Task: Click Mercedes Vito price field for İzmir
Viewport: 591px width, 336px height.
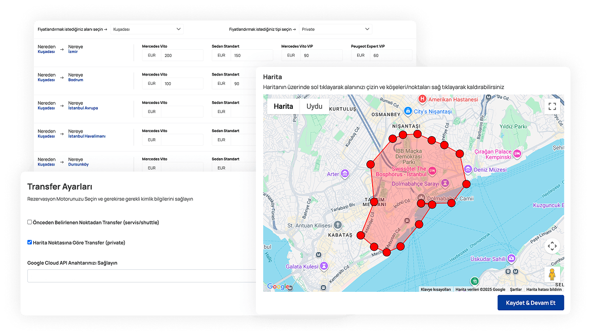Action: pyautogui.click(x=182, y=55)
